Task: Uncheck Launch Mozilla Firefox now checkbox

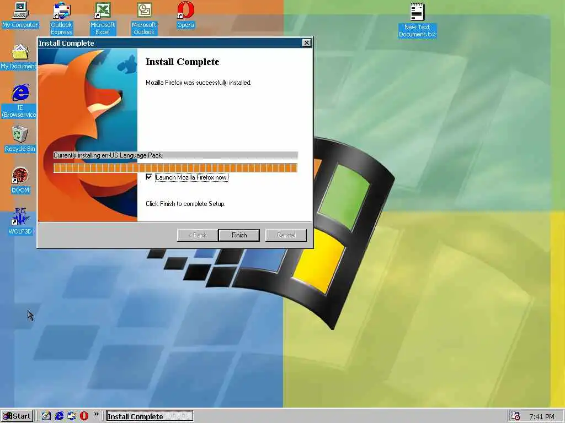Action: click(149, 177)
